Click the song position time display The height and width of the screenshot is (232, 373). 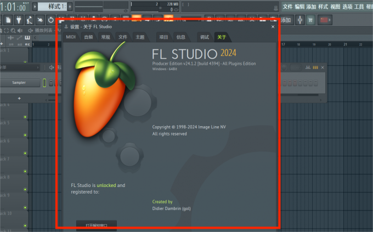coord(14,7)
